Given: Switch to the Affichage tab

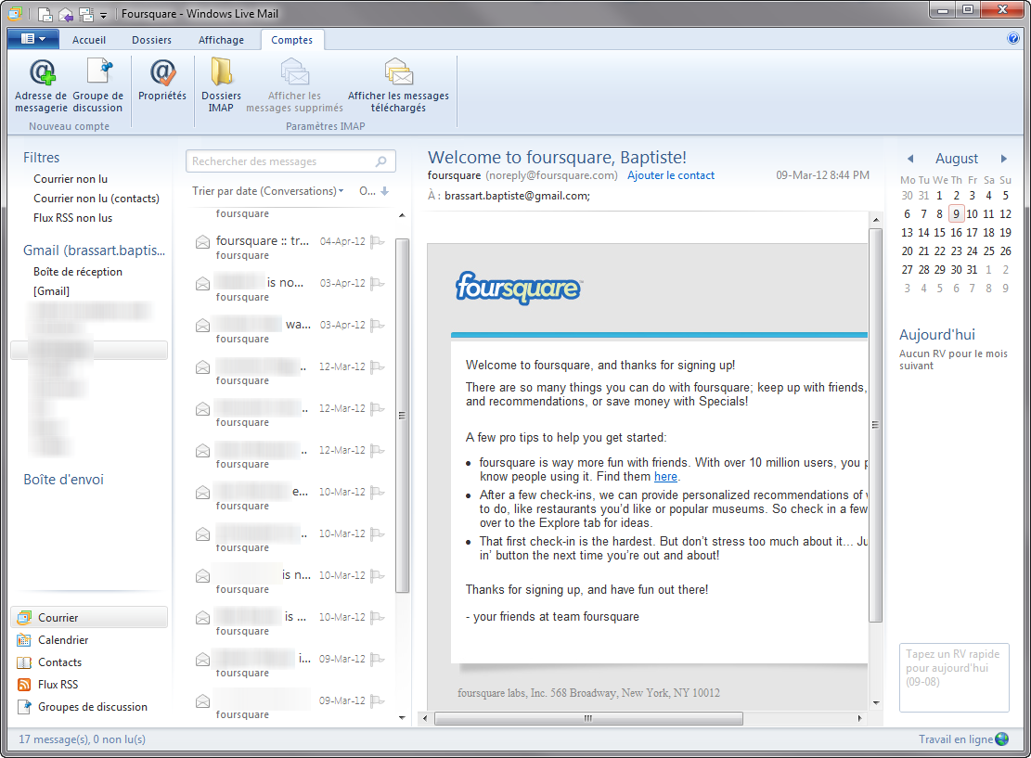Looking at the screenshot, I should coord(221,40).
